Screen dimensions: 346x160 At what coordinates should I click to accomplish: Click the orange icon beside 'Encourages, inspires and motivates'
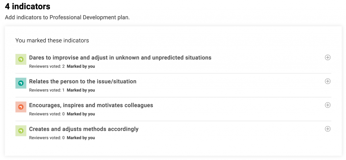21,107
